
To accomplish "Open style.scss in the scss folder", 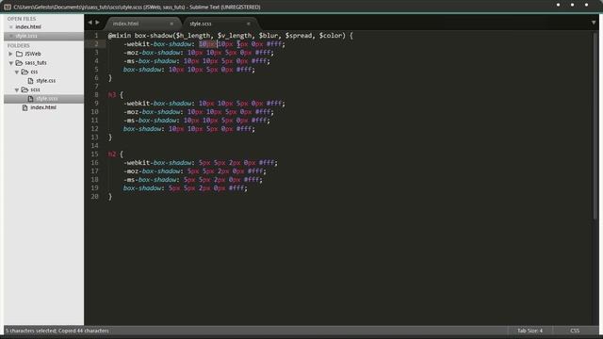I will (47, 99).
